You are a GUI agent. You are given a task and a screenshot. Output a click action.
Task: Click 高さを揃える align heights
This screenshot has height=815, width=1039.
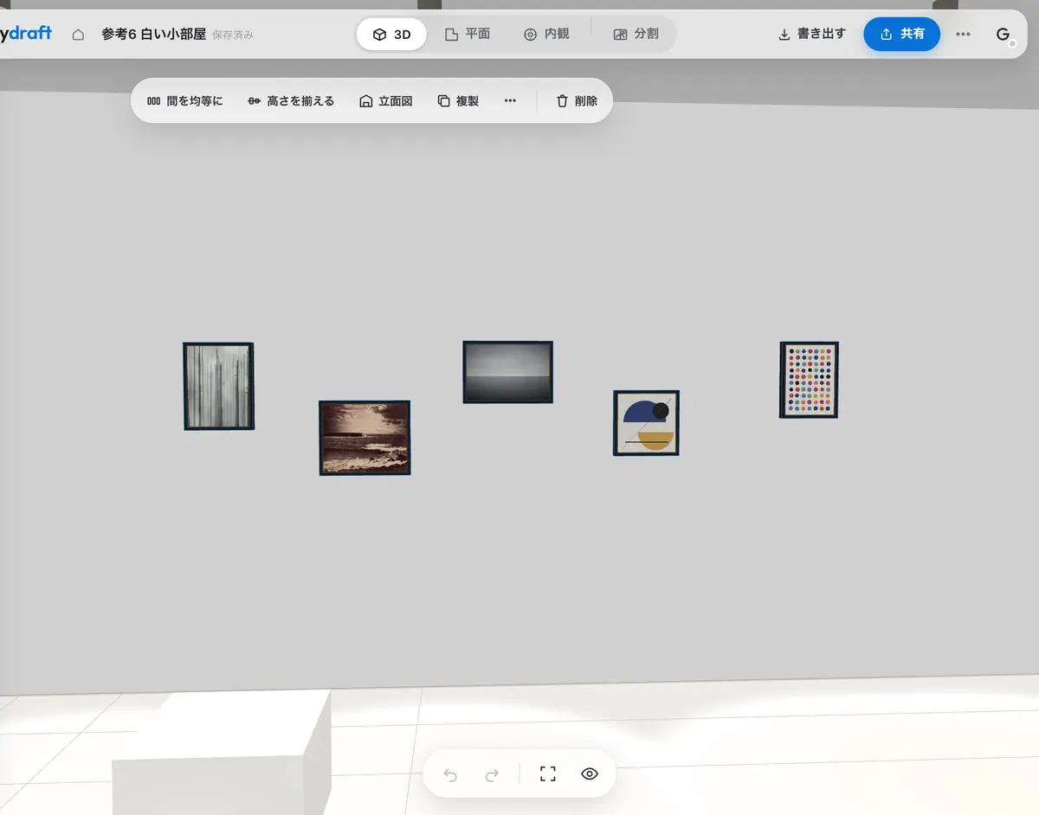291,101
